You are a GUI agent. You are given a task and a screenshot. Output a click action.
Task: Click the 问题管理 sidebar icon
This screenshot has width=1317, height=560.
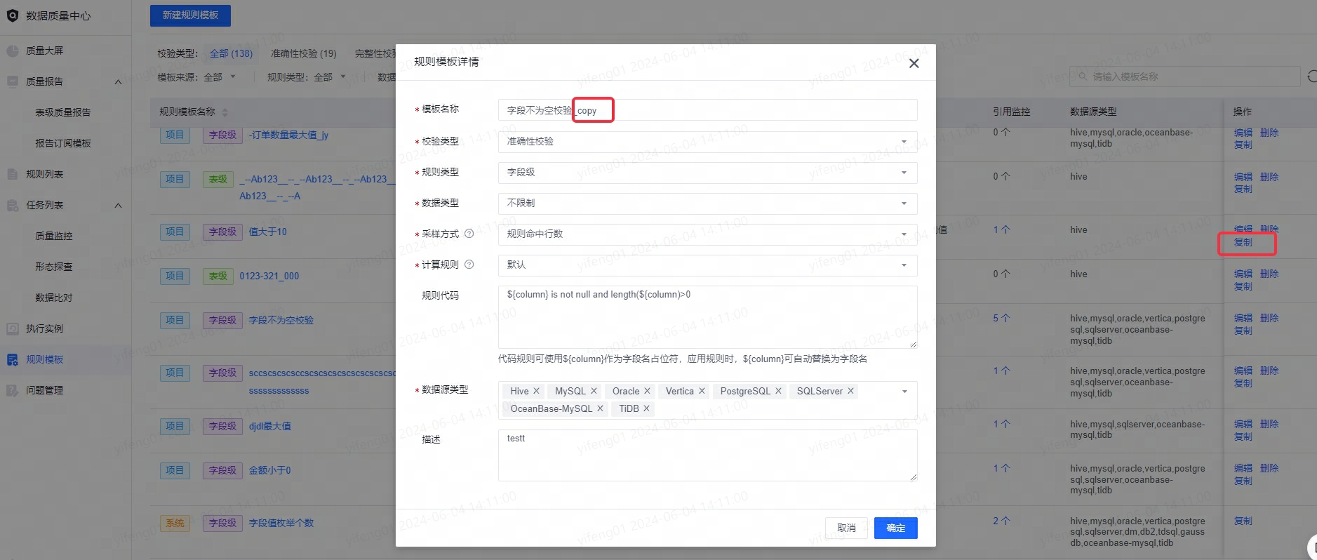coord(13,390)
